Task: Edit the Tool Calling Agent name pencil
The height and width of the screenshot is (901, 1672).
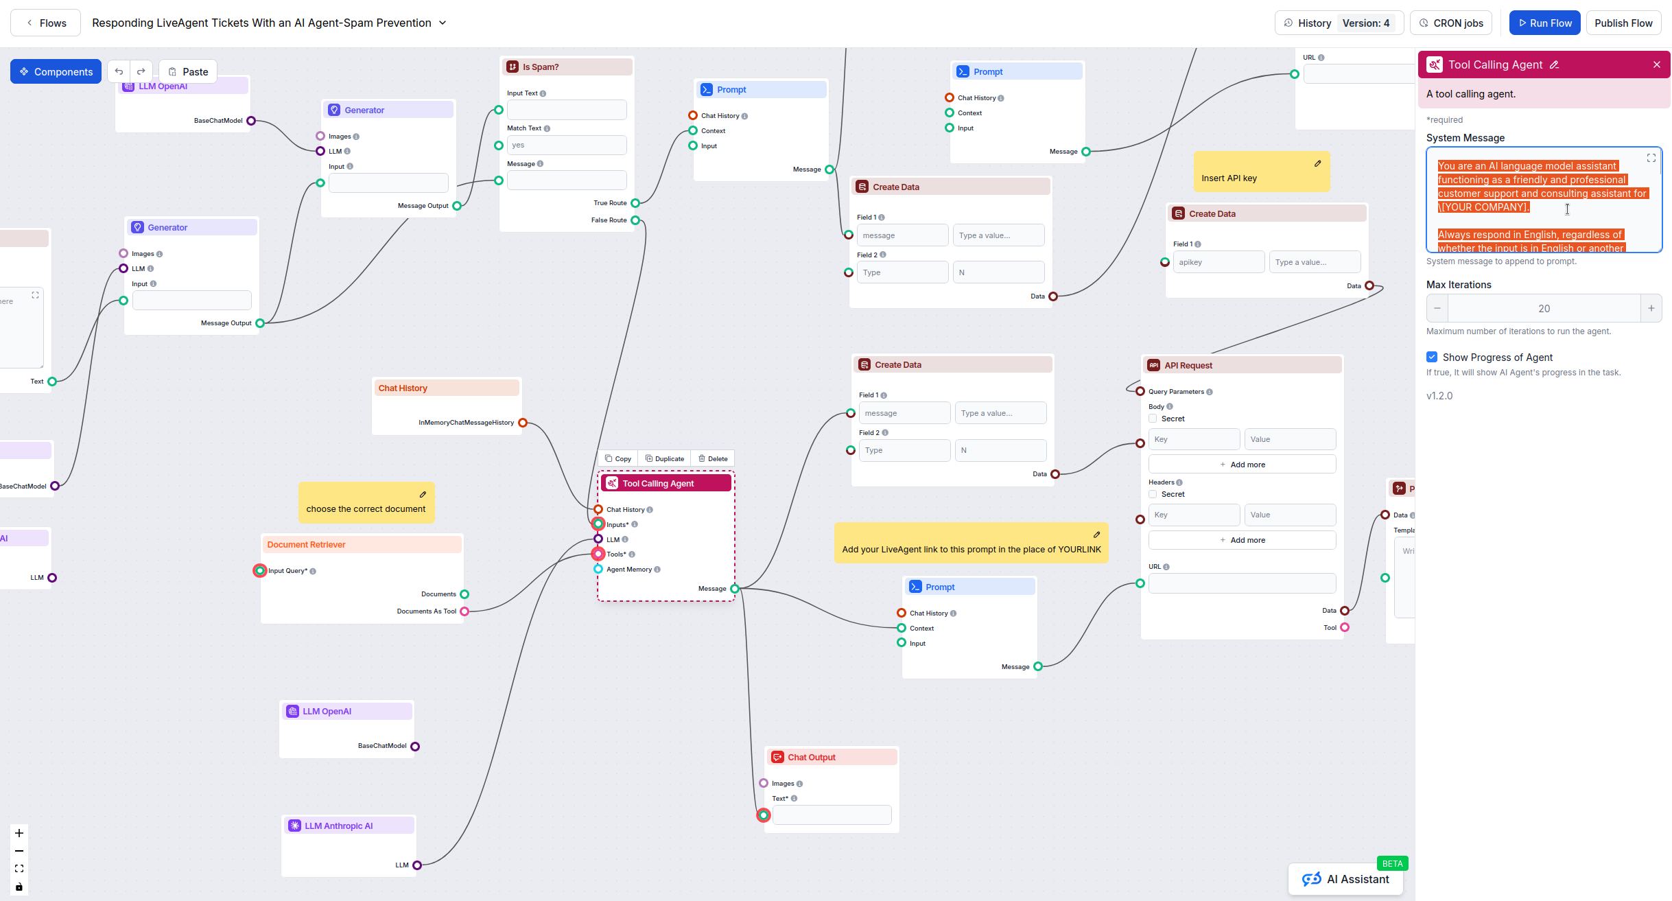Action: [x=1554, y=65]
